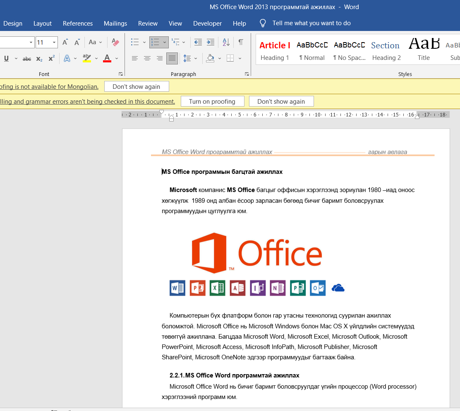Switch to the Design tab
The height and width of the screenshot is (411, 460).
[x=13, y=24]
